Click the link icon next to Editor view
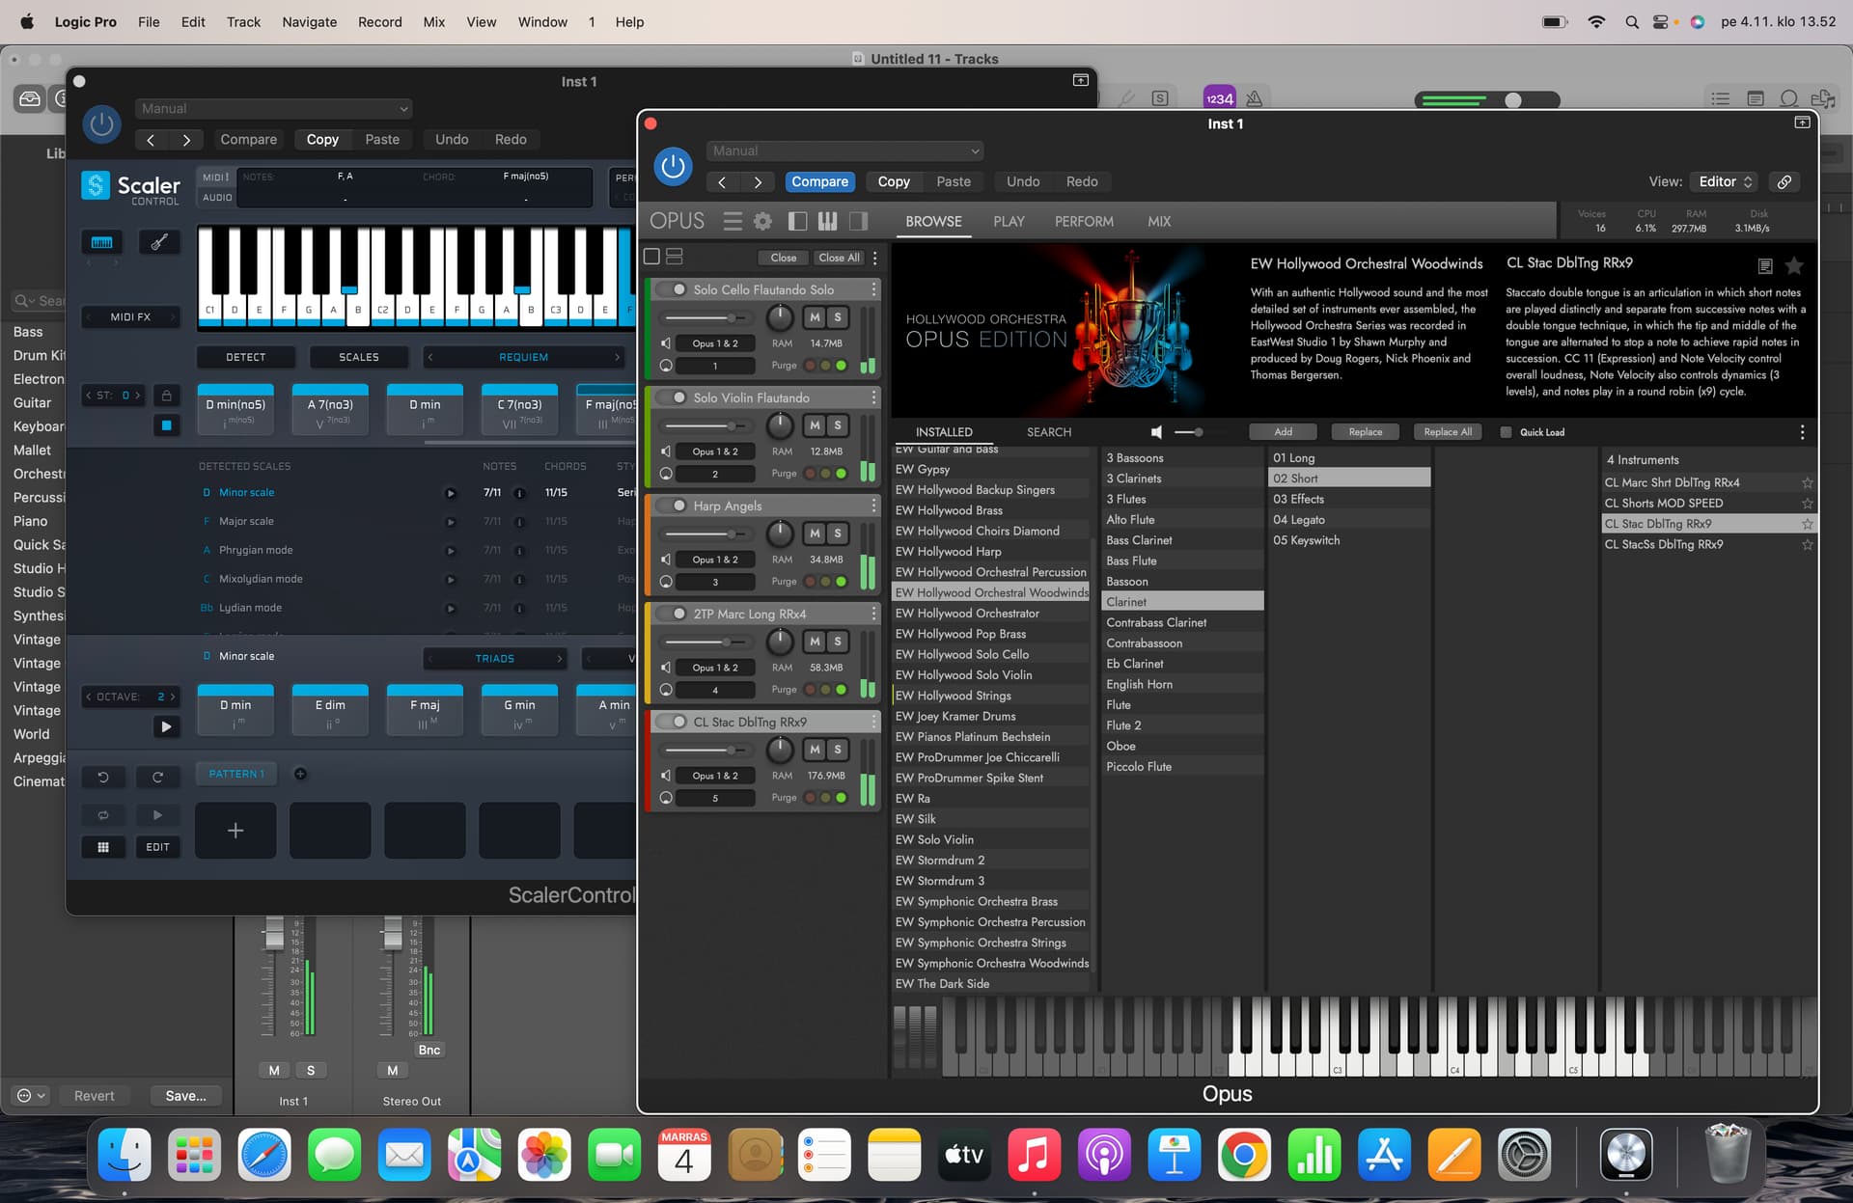The width and height of the screenshot is (1853, 1203). (x=1784, y=181)
